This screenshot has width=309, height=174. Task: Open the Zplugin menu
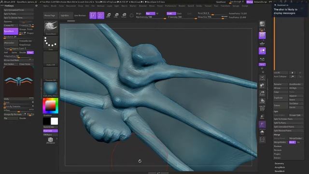pyautogui.click(x=236, y=6)
